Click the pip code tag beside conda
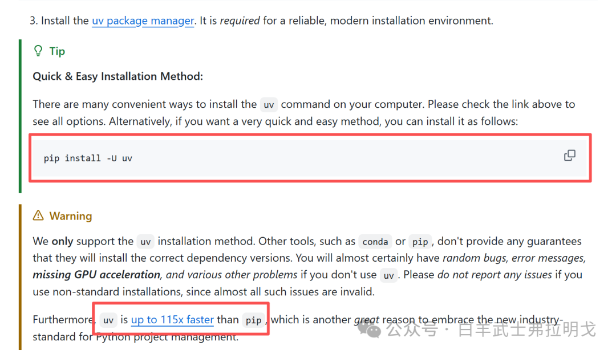The image size is (616, 354). tap(420, 242)
